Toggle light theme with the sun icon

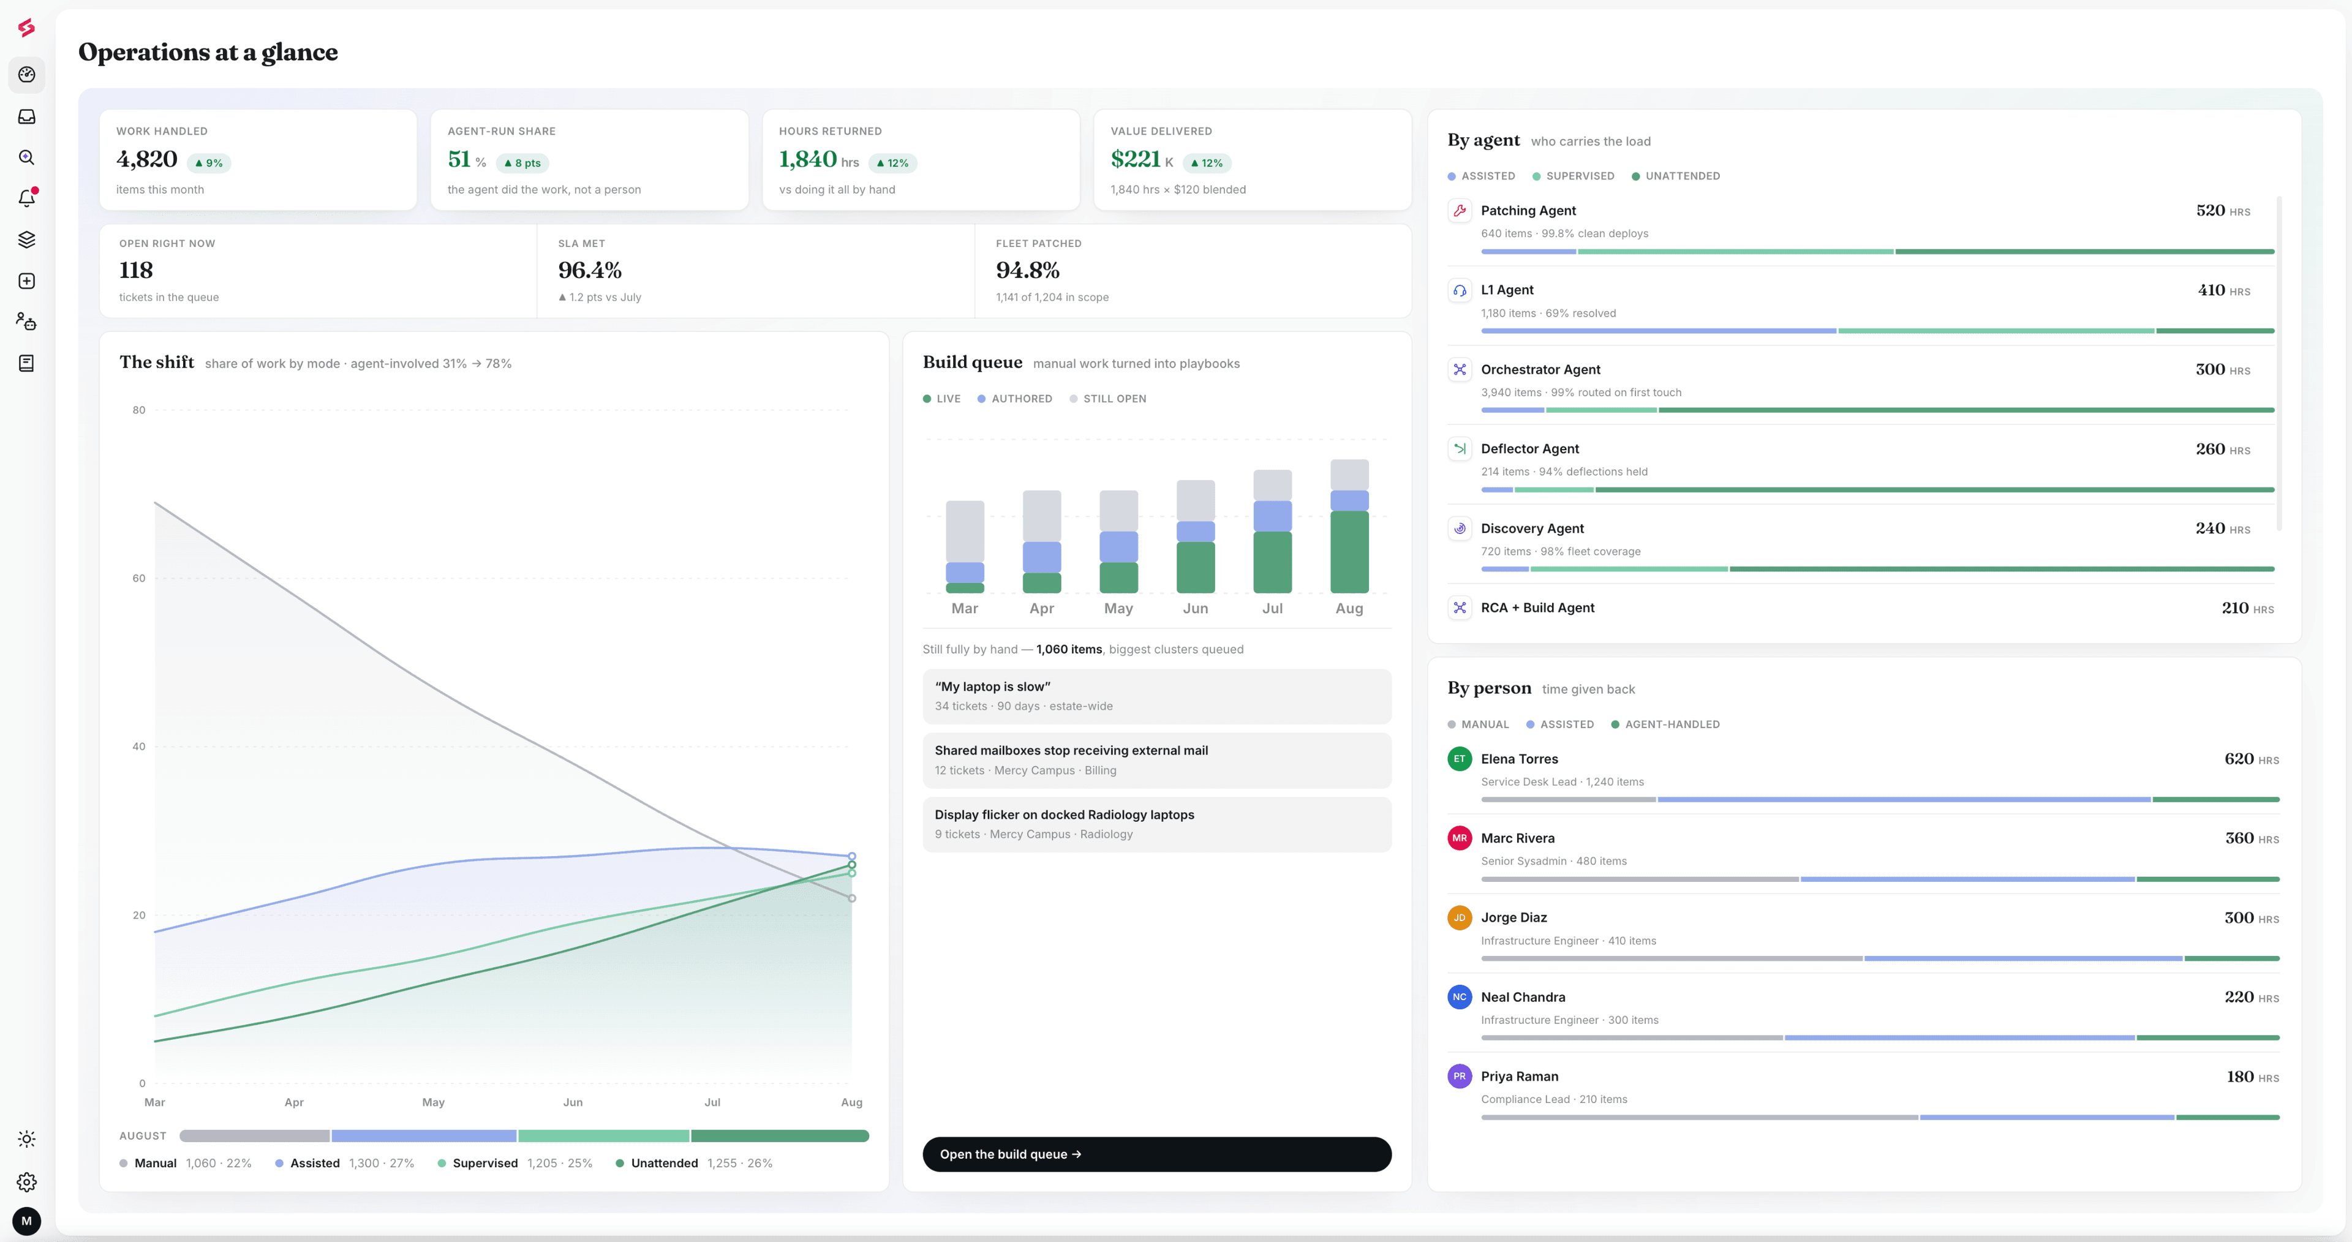[26, 1138]
